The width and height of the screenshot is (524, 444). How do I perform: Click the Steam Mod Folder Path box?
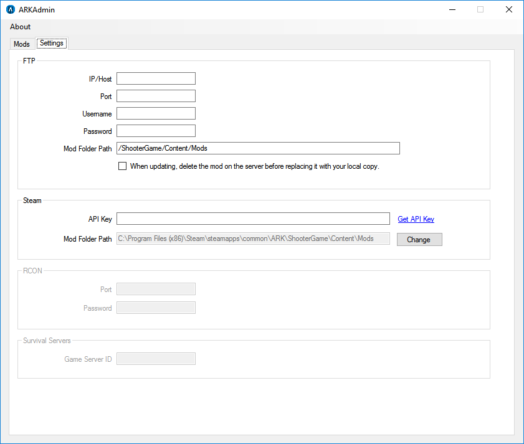(x=253, y=239)
